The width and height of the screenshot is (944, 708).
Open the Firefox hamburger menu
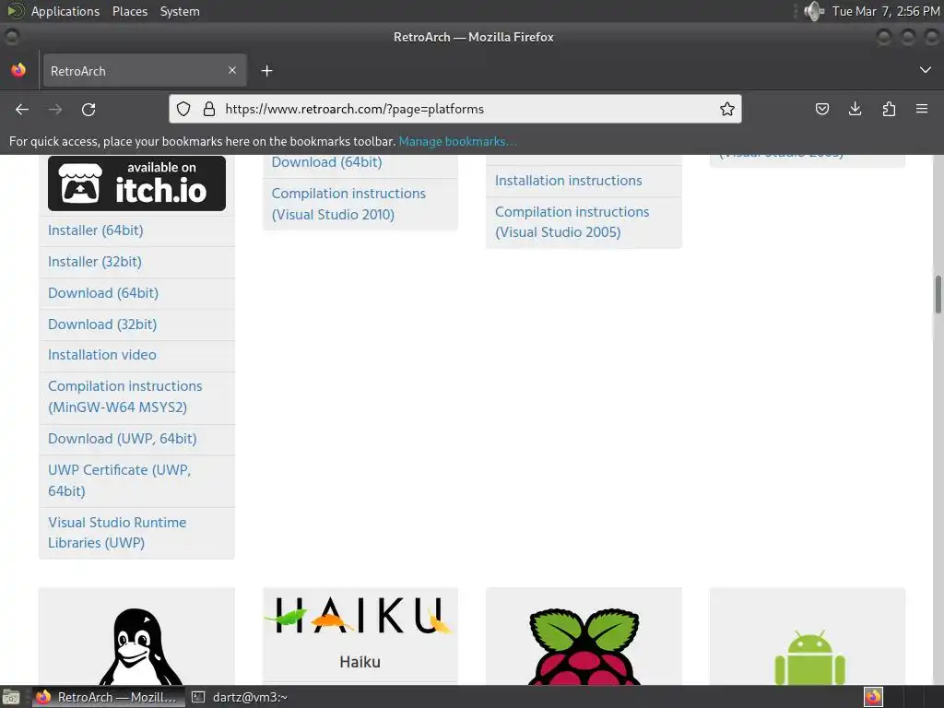[x=922, y=109]
